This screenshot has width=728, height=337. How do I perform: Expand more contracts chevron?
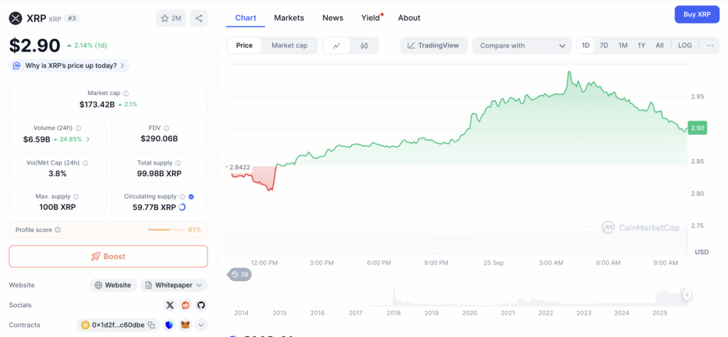click(201, 325)
